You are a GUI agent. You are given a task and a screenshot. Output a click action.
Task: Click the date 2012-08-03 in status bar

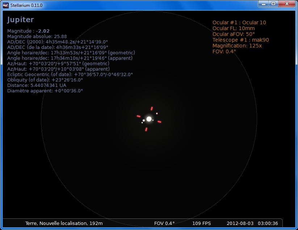[240, 223]
